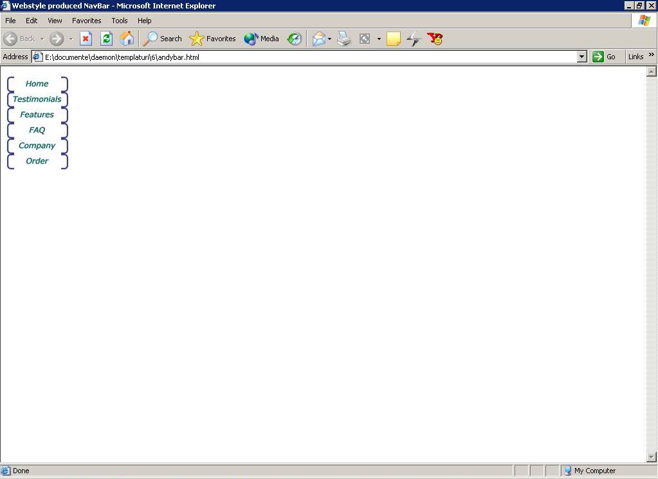Go to the Home page icon in toolbar

coord(127,39)
